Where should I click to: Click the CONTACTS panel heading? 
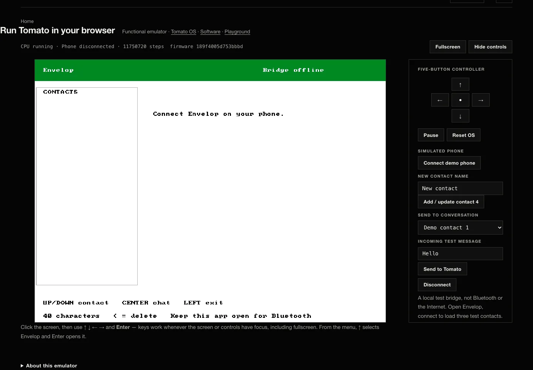point(60,92)
